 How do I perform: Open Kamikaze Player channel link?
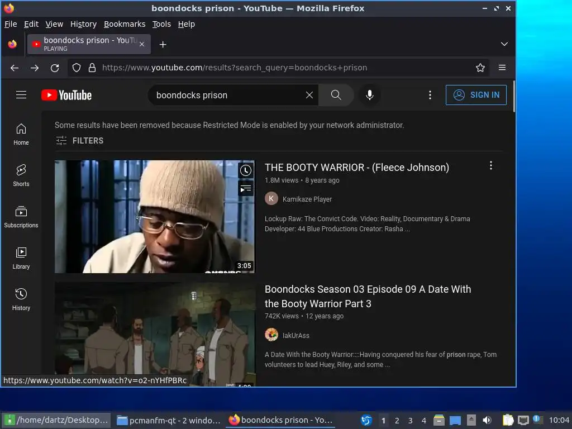tap(307, 199)
